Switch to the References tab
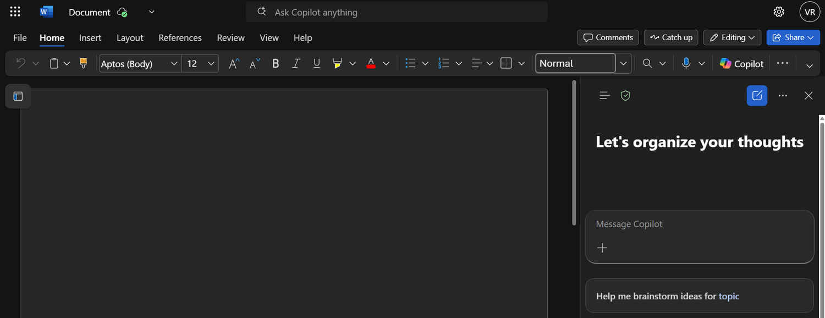Image resolution: width=825 pixels, height=318 pixels. pyautogui.click(x=180, y=38)
